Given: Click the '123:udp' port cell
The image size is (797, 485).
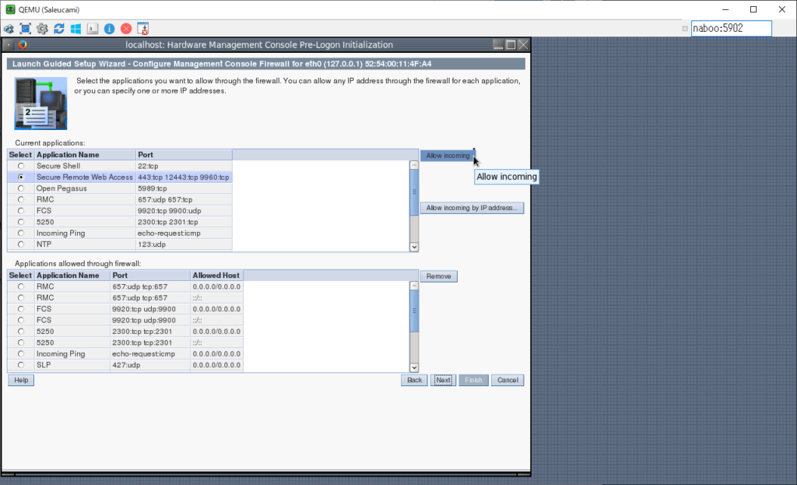Looking at the screenshot, I should tap(184, 244).
